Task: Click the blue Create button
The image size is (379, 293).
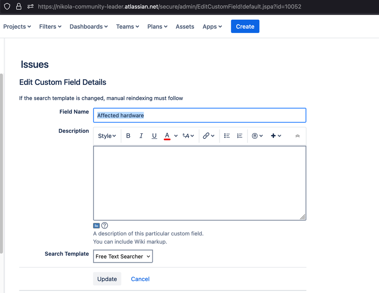Action: pos(245,26)
